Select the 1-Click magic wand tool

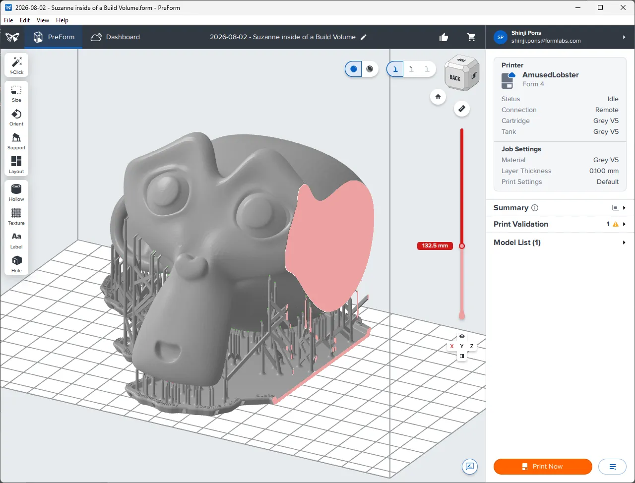click(16, 65)
